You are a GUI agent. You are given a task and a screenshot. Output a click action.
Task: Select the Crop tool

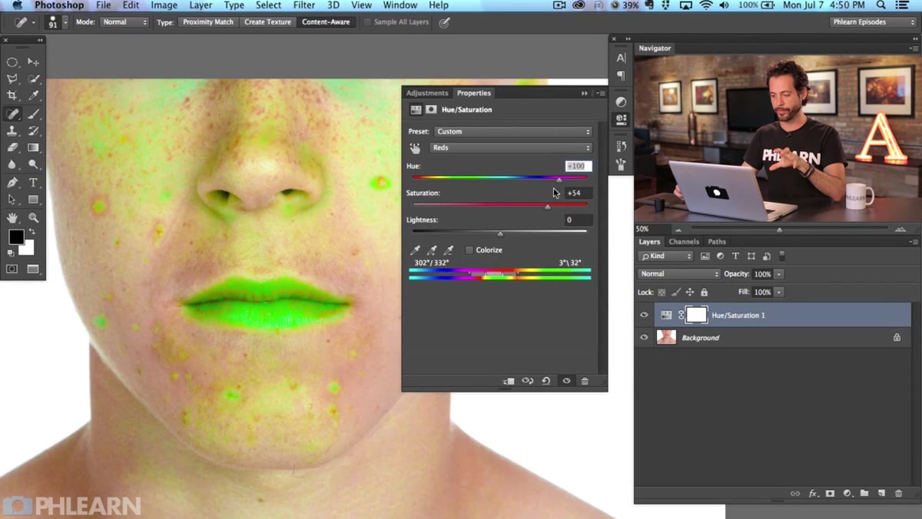tap(12, 96)
